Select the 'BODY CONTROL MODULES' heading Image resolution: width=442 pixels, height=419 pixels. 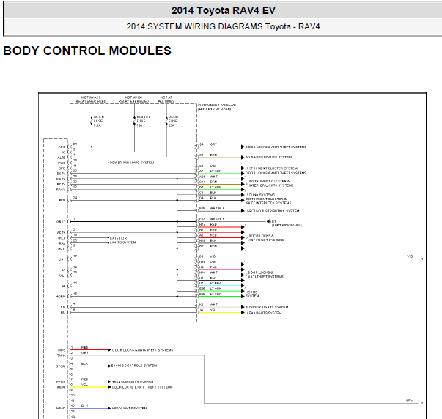click(x=87, y=51)
